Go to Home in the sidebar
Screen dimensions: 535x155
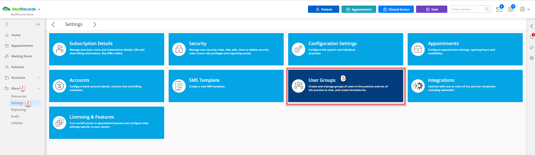[x=16, y=35]
